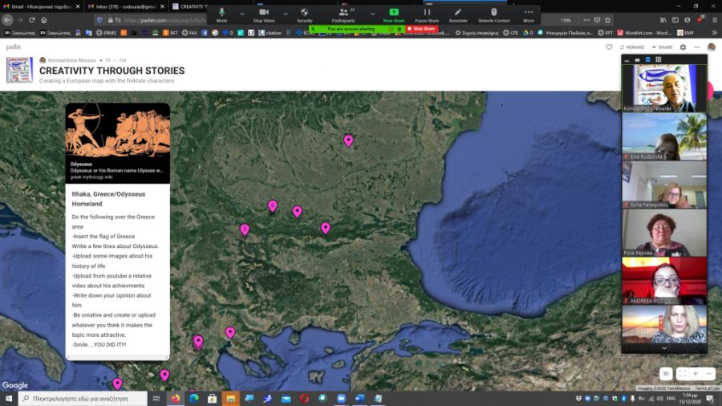722x406 pixels.
Task: Click author name Konstantinos Ntouras
Action: [x=72, y=60]
